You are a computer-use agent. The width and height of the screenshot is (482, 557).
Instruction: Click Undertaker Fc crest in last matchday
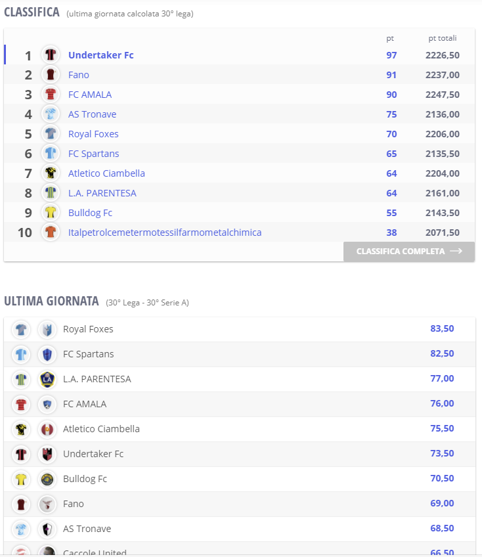(47, 454)
